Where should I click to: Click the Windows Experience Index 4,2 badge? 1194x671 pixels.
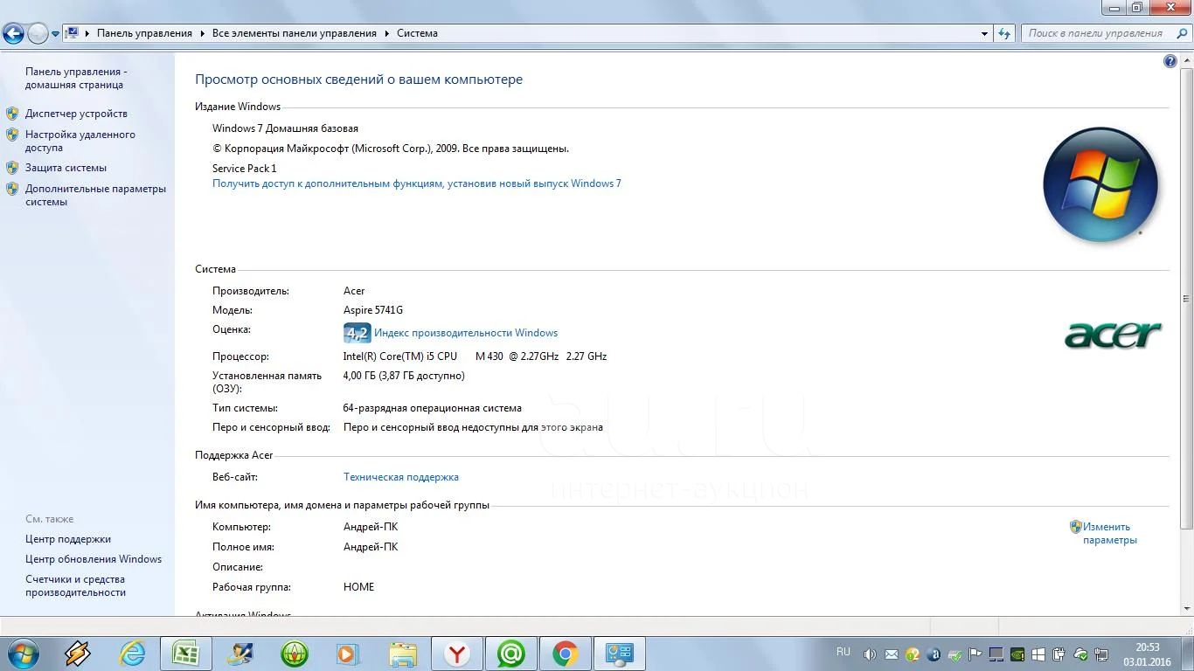[x=357, y=333]
